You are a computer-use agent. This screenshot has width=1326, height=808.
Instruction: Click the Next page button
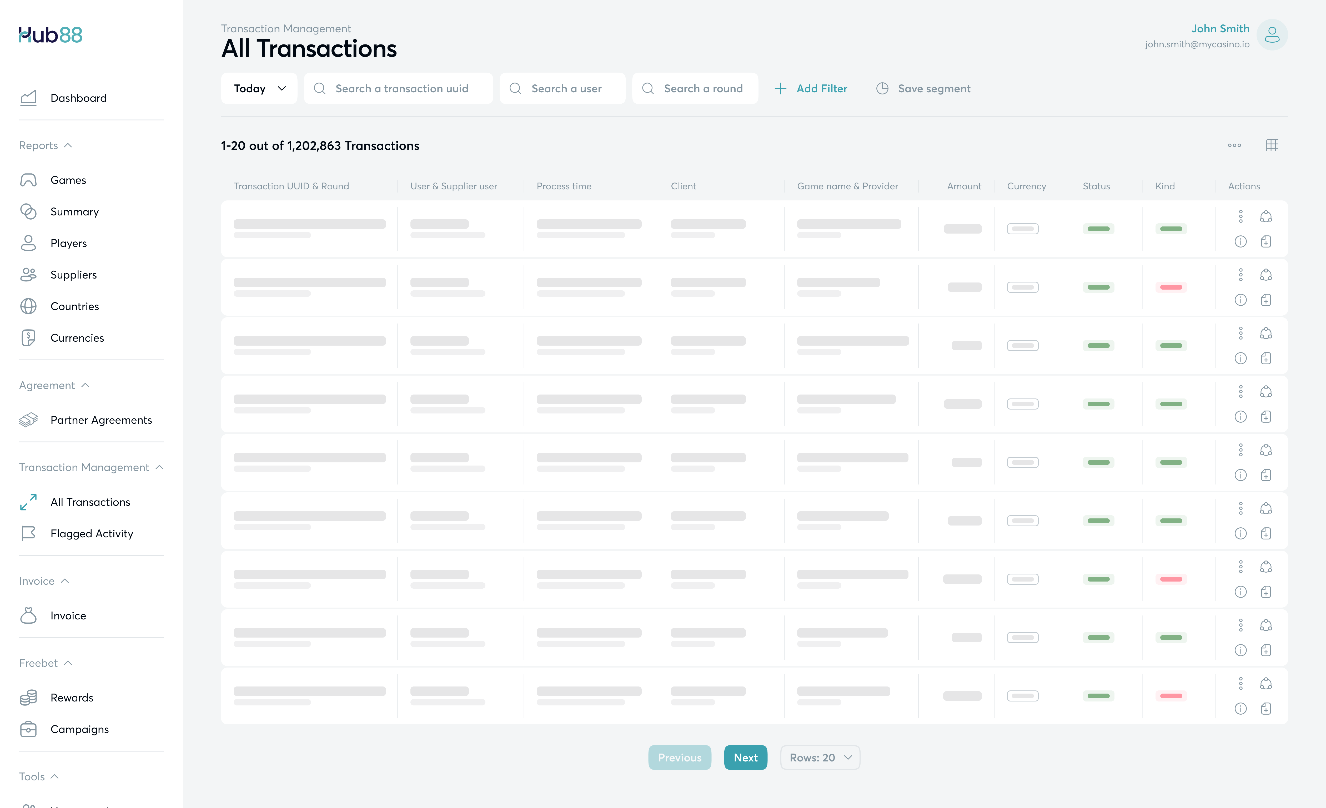point(745,757)
